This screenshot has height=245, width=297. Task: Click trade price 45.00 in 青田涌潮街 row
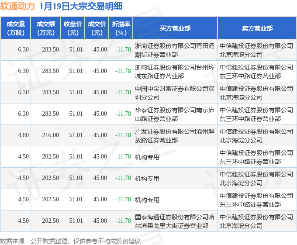(x=100, y=50)
